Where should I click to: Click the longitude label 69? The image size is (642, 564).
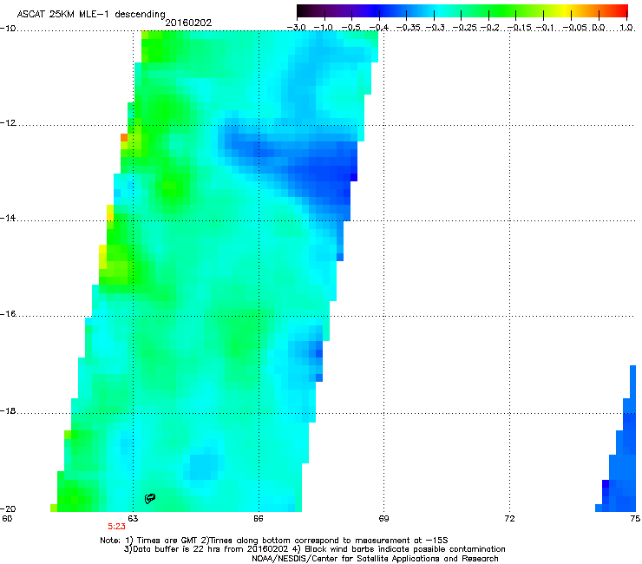[383, 519]
